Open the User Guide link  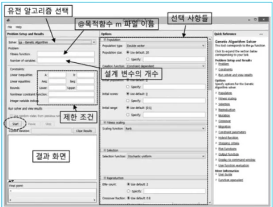pyautogui.click(x=225, y=174)
